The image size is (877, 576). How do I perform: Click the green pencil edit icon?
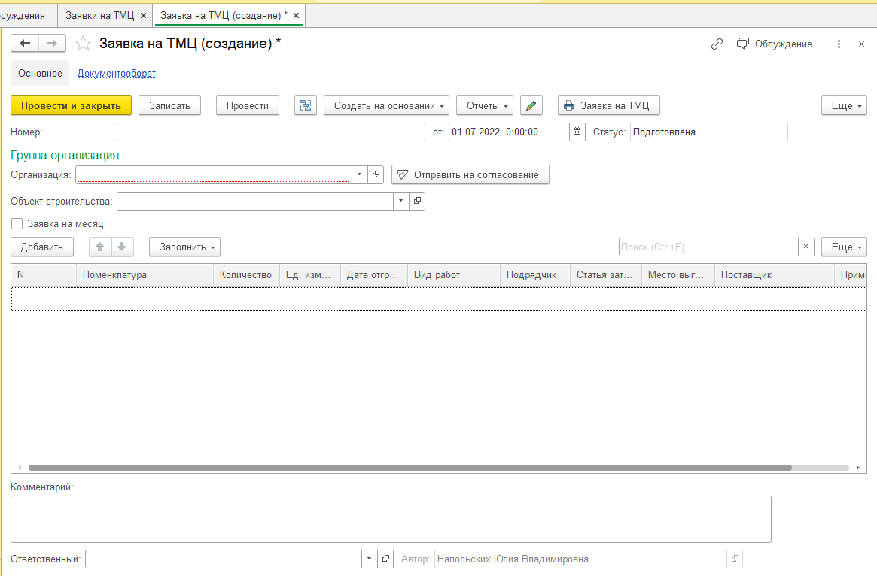tap(531, 106)
